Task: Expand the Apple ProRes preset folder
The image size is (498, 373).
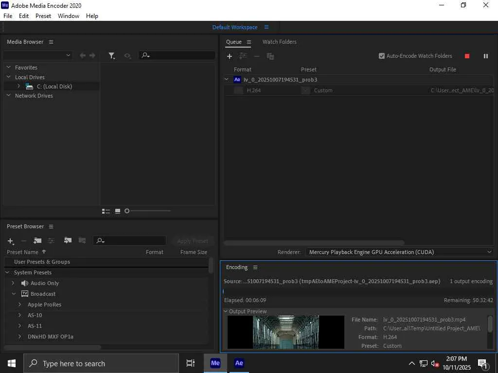Action: coord(19,305)
